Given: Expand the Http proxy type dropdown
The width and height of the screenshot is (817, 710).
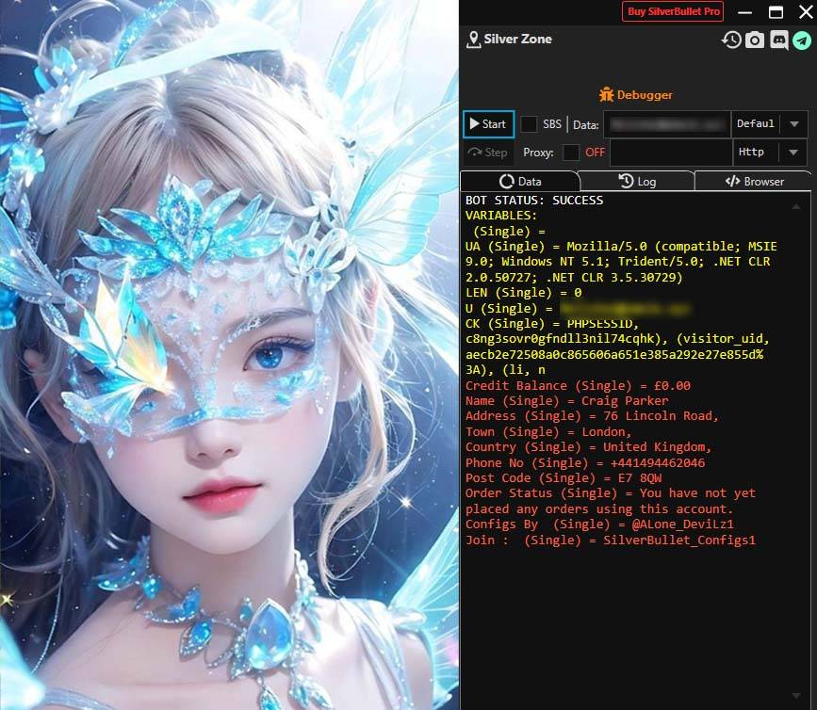Looking at the screenshot, I should (793, 153).
